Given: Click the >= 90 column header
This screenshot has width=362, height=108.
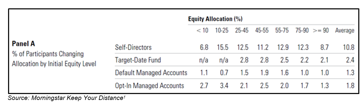Looking at the screenshot, I should [x=321, y=31].
